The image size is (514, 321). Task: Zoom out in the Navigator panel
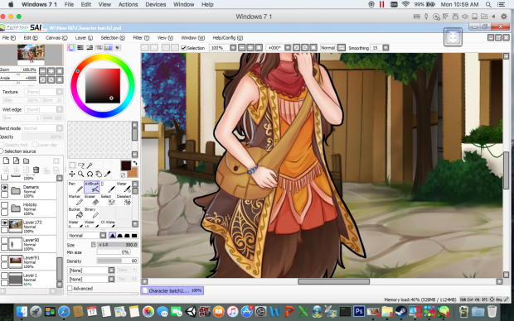tap(42, 71)
